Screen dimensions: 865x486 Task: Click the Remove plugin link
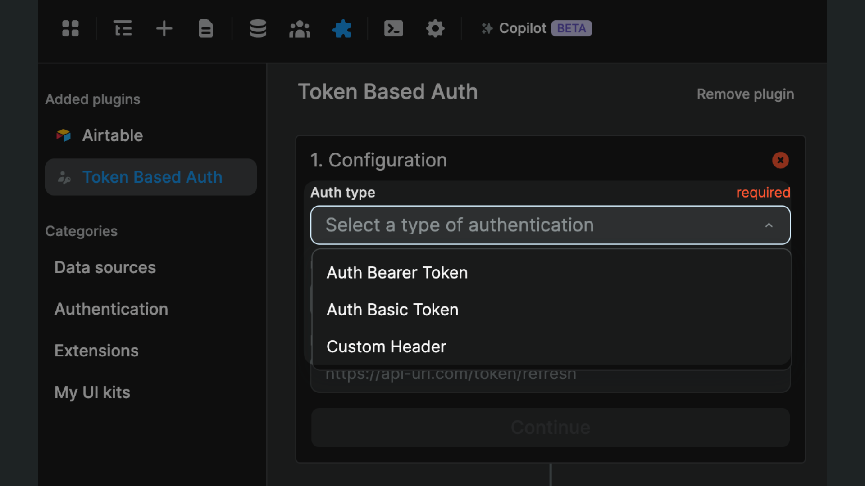pyautogui.click(x=745, y=94)
